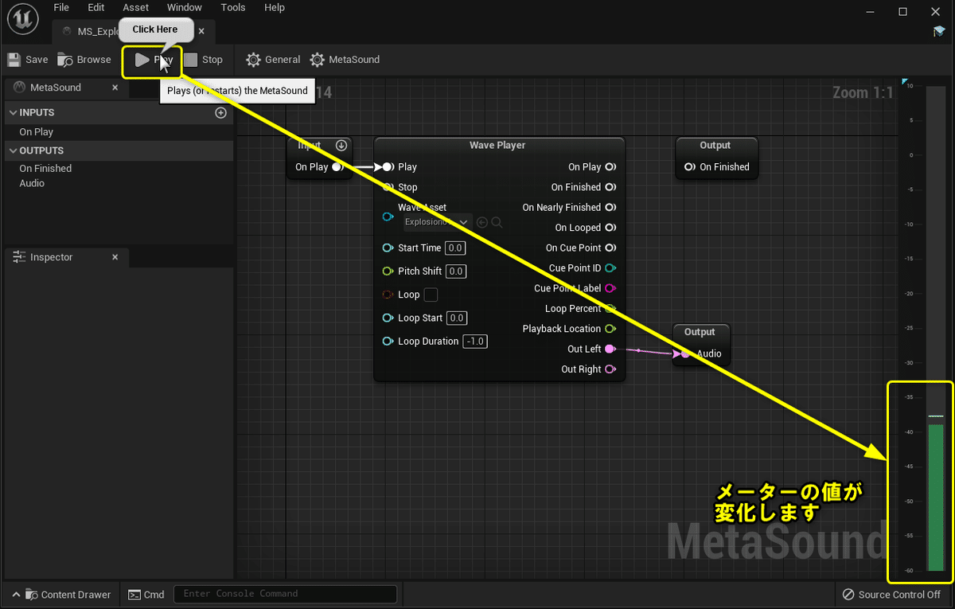Click Wave Player's On Play output pin
Viewport: 955px width, 609px height.
pos(610,167)
